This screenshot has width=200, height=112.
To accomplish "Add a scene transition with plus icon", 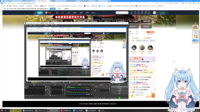I will [105, 89].
